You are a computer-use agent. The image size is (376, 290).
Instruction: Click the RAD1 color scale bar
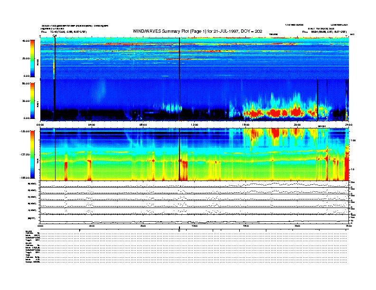(32, 101)
